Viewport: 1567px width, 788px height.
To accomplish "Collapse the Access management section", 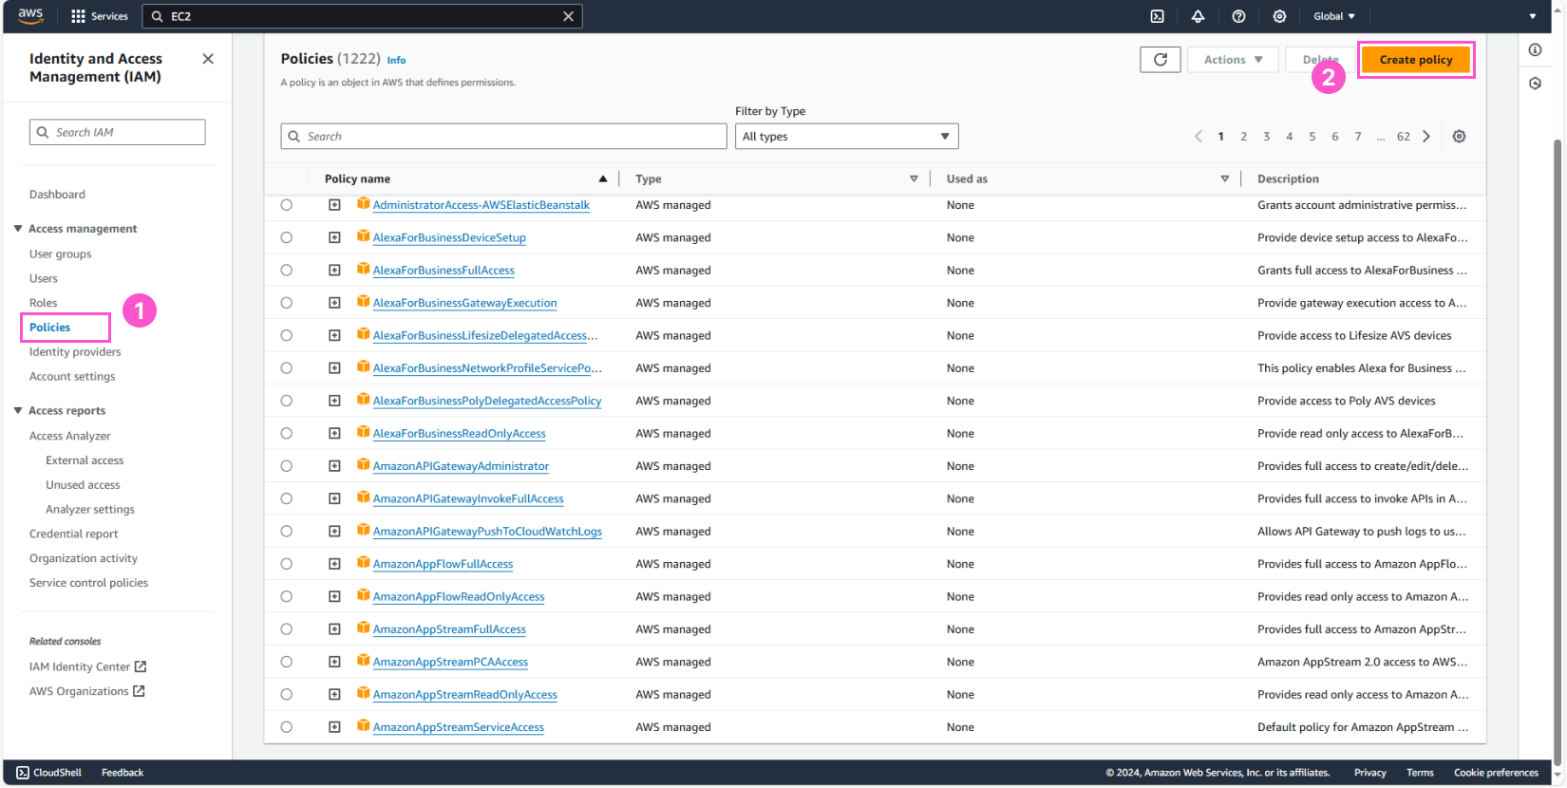I will pyautogui.click(x=18, y=229).
